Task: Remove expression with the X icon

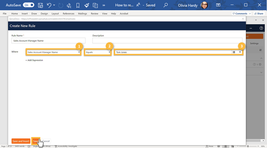Action: coord(240,52)
